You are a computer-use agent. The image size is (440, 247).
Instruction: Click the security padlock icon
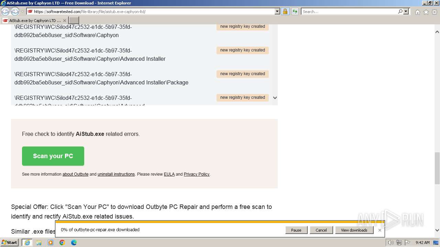(285, 12)
